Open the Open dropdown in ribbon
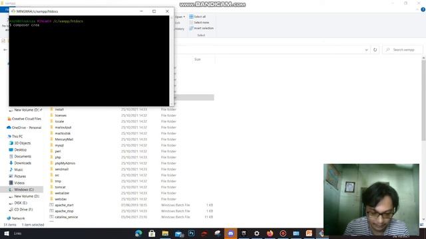Image resolution: width=426 pixels, height=239 pixels. (180, 17)
